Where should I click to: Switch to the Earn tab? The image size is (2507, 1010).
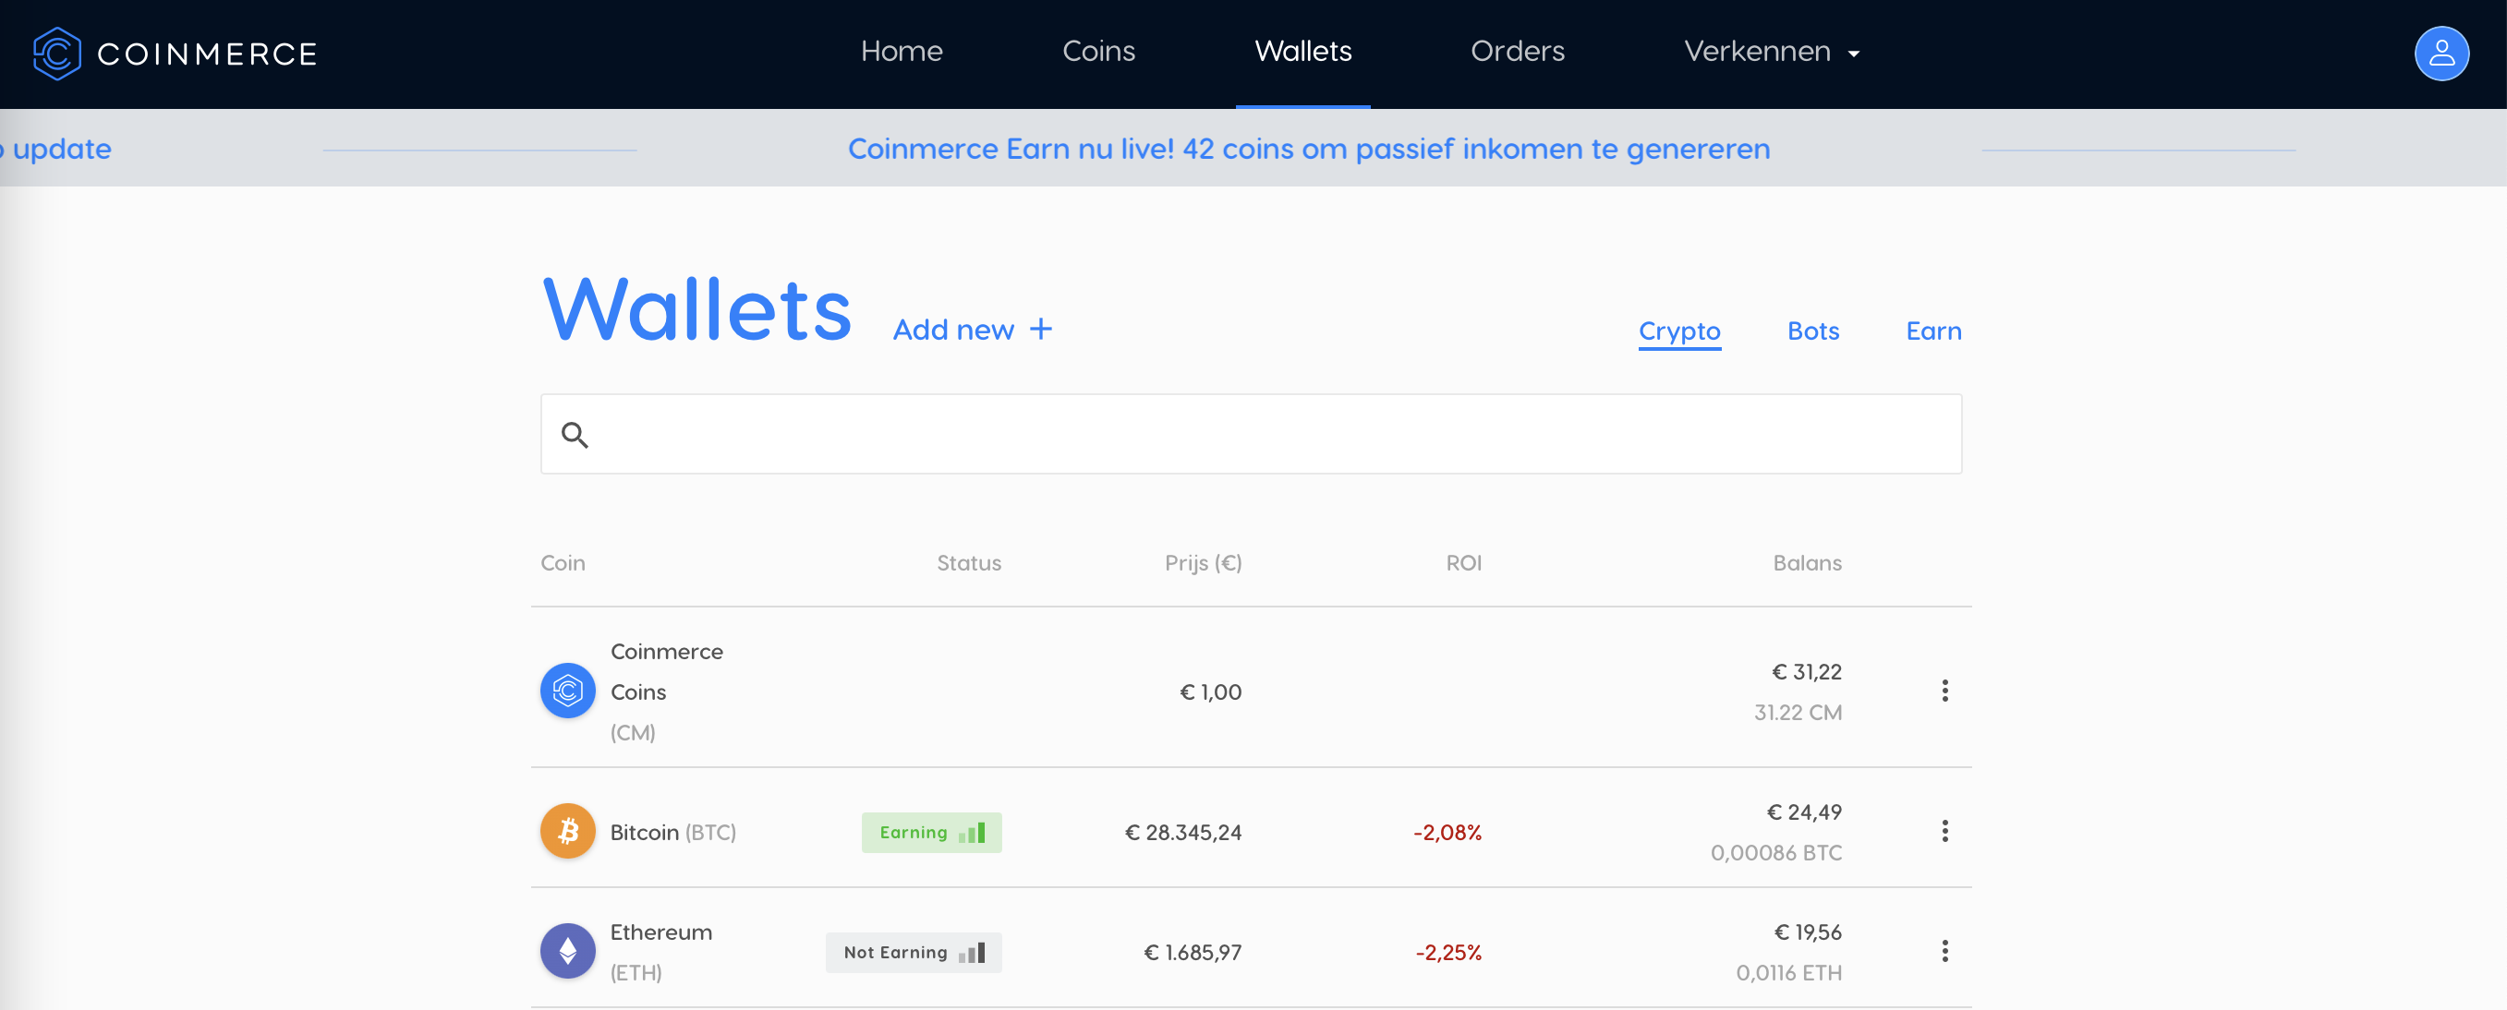click(x=1932, y=331)
